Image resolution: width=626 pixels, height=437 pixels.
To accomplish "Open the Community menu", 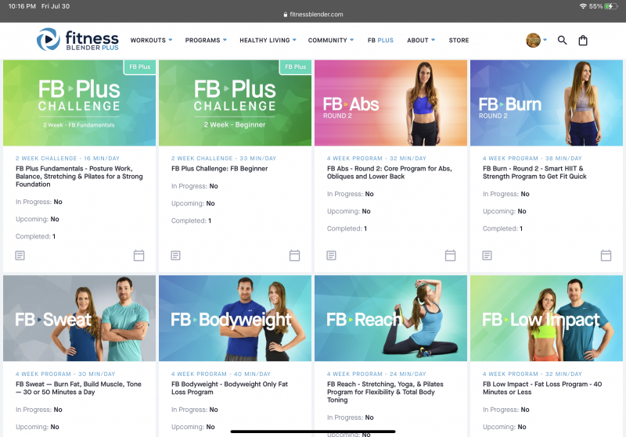I will coord(331,41).
